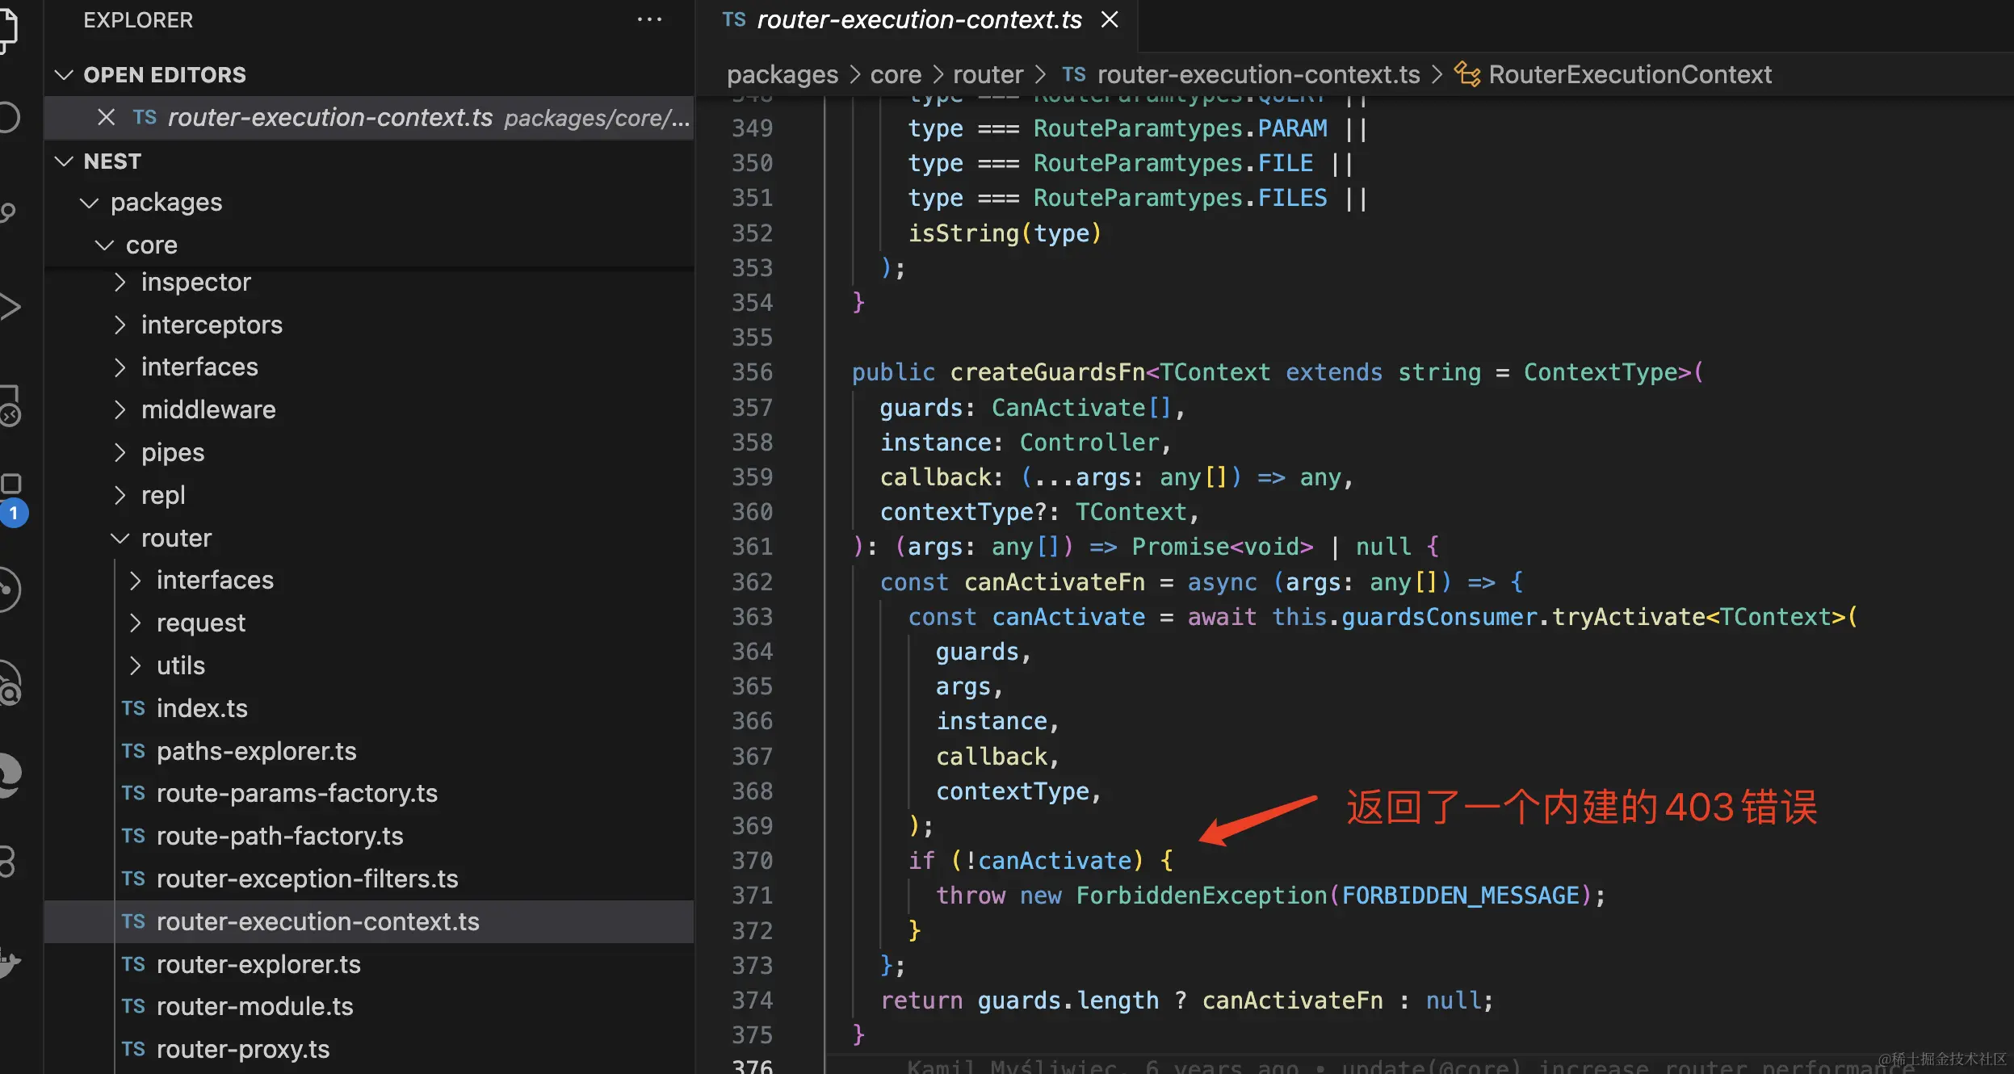This screenshot has width=2014, height=1074.
Task: Close router-execution-context.ts editor tab
Action: 1110,20
